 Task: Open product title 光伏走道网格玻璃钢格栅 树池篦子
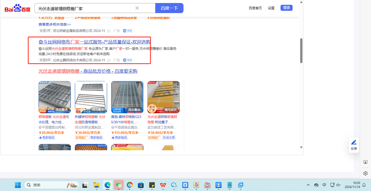[x=162, y=120]
